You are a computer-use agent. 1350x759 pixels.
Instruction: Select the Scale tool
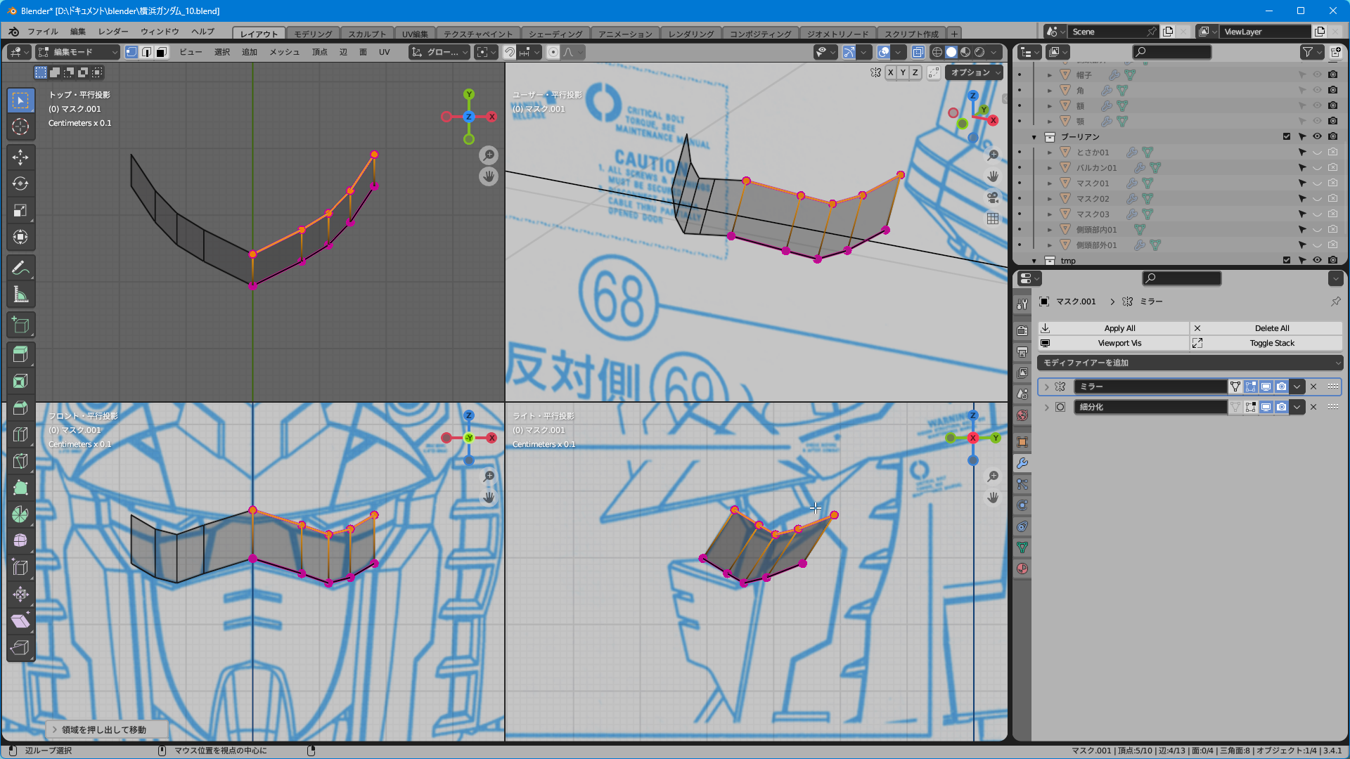(x=20, y=210)
